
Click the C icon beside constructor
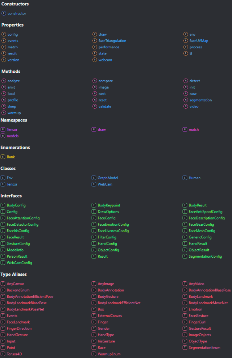click(x=4, y=13)
